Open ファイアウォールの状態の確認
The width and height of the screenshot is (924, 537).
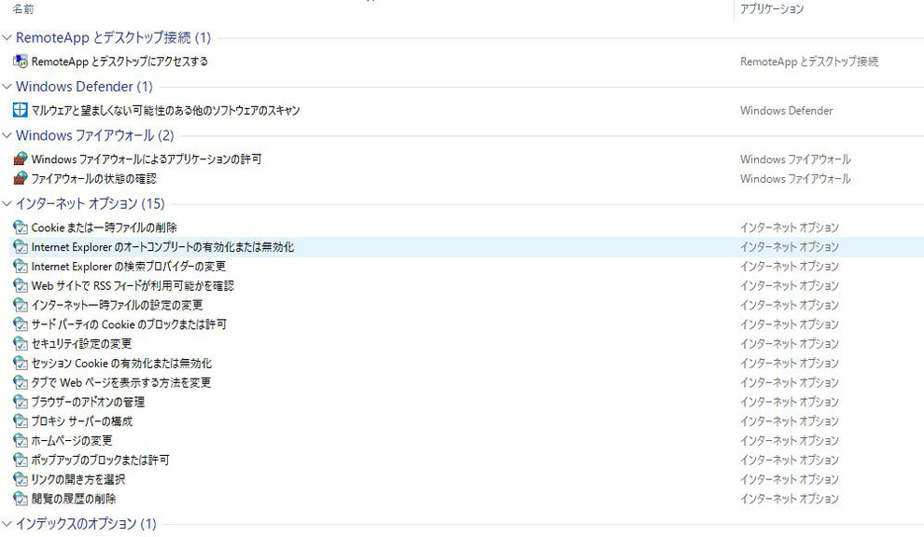[93, 178]
